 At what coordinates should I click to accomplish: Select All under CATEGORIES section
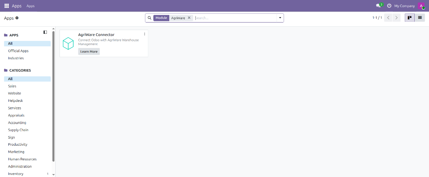pos(27,79)
